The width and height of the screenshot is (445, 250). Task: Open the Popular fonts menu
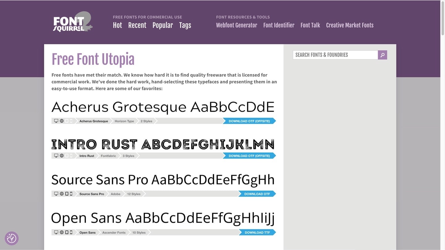pyautogui.click(x=163, y=26)
